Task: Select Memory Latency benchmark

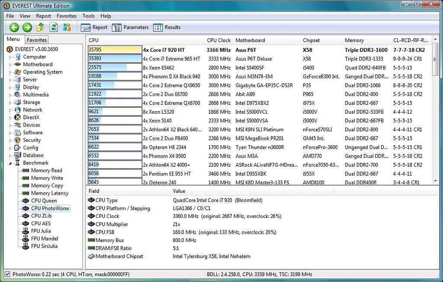Action: tap(50, 193)
